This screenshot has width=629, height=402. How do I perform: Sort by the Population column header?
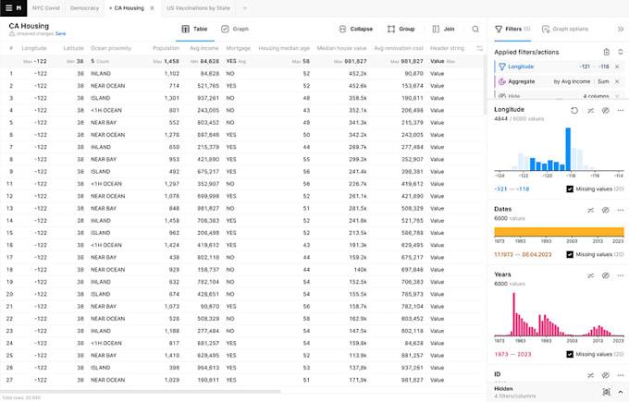[x=166, y=48]
